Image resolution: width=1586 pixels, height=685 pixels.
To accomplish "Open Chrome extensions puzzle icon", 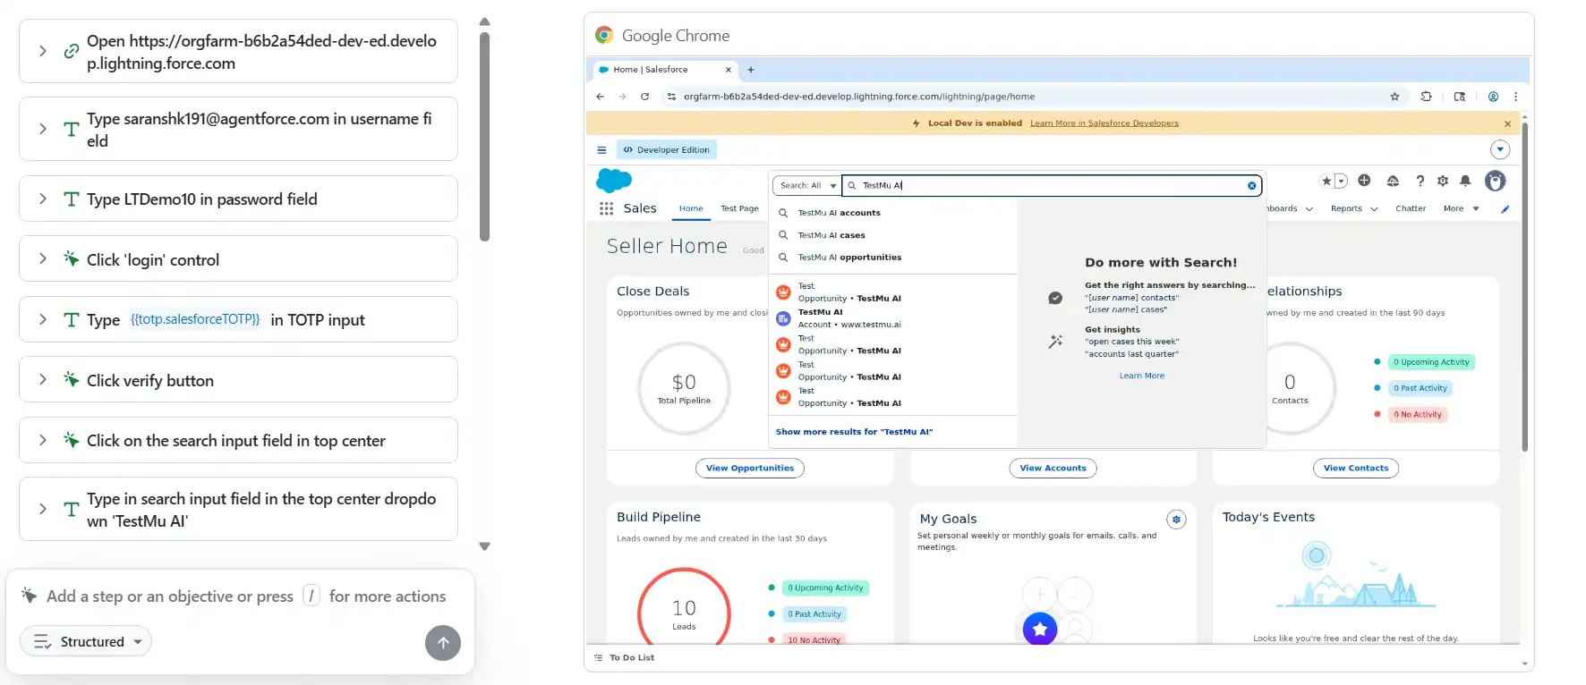I will click(x=1426, y=97).
